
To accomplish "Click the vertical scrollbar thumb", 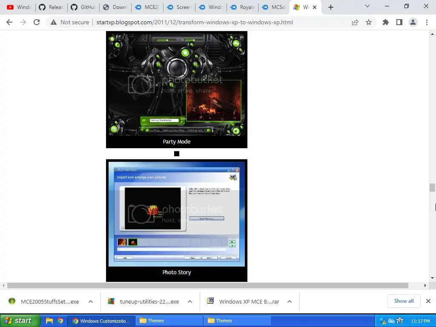I will click(x=432, y=187).
